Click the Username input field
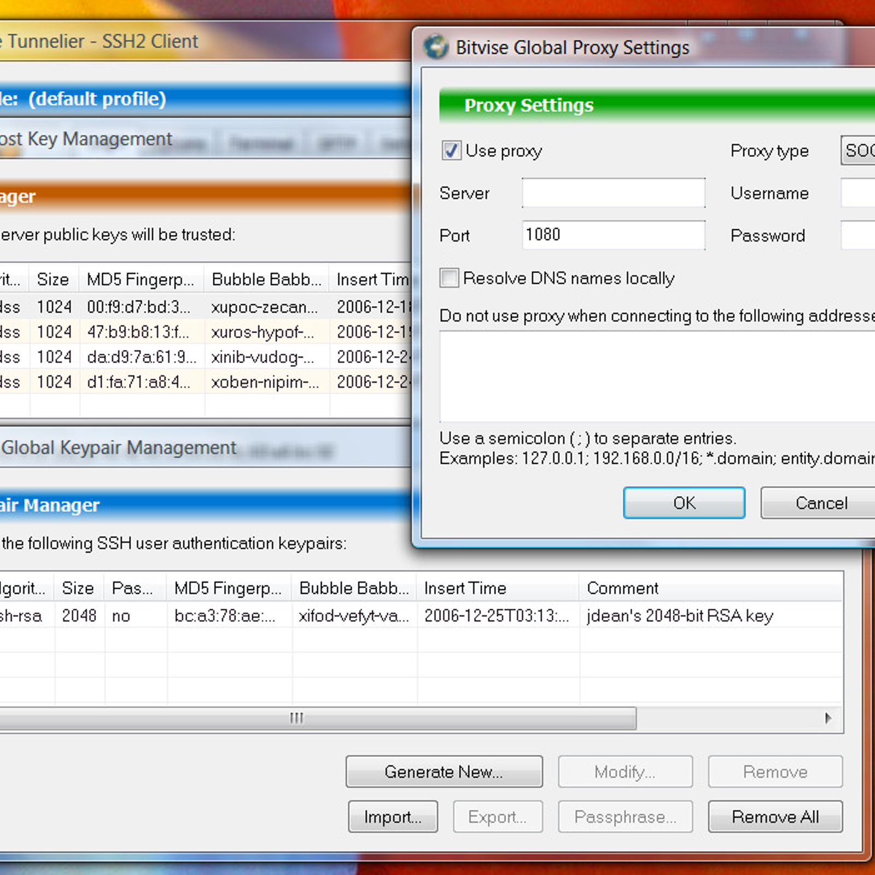875x875 pixels. point(857,193)
